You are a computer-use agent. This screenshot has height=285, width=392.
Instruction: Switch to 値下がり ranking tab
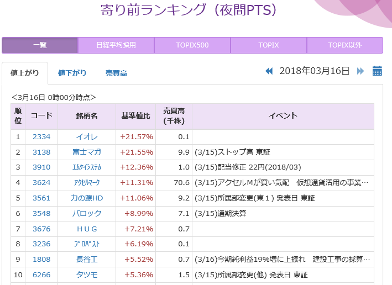pyautogui.click(x=72, y=73)
